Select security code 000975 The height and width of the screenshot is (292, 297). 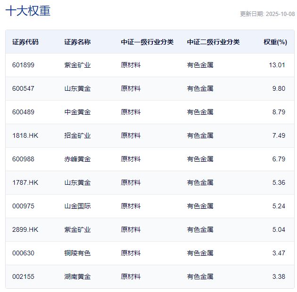(x=23, y=206)
